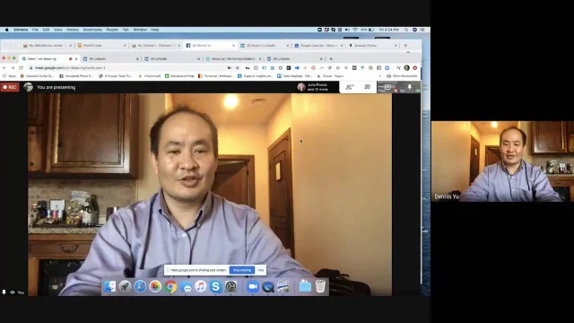
Task: Click the red REC recording indicator
Action: [10, 87]
